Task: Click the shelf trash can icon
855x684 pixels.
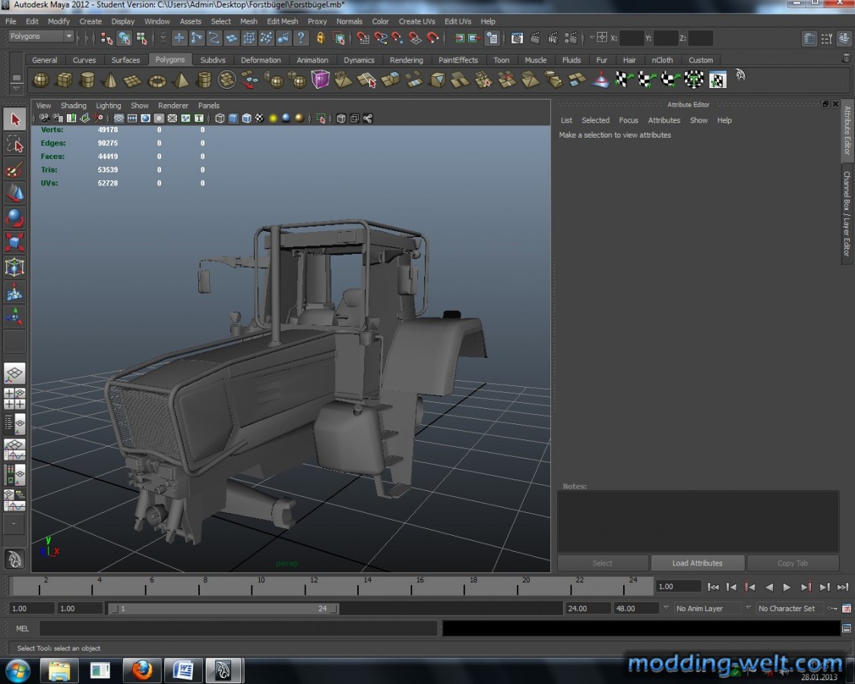Action: pyautogui.click(x=847, y=58)
